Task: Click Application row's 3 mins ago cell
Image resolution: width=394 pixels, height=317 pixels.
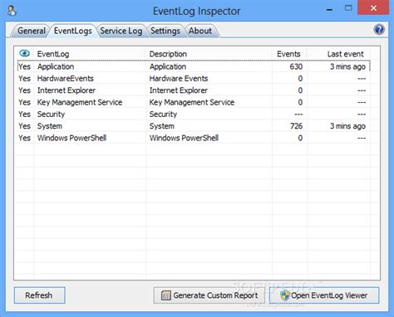Action: pos(347,66)
